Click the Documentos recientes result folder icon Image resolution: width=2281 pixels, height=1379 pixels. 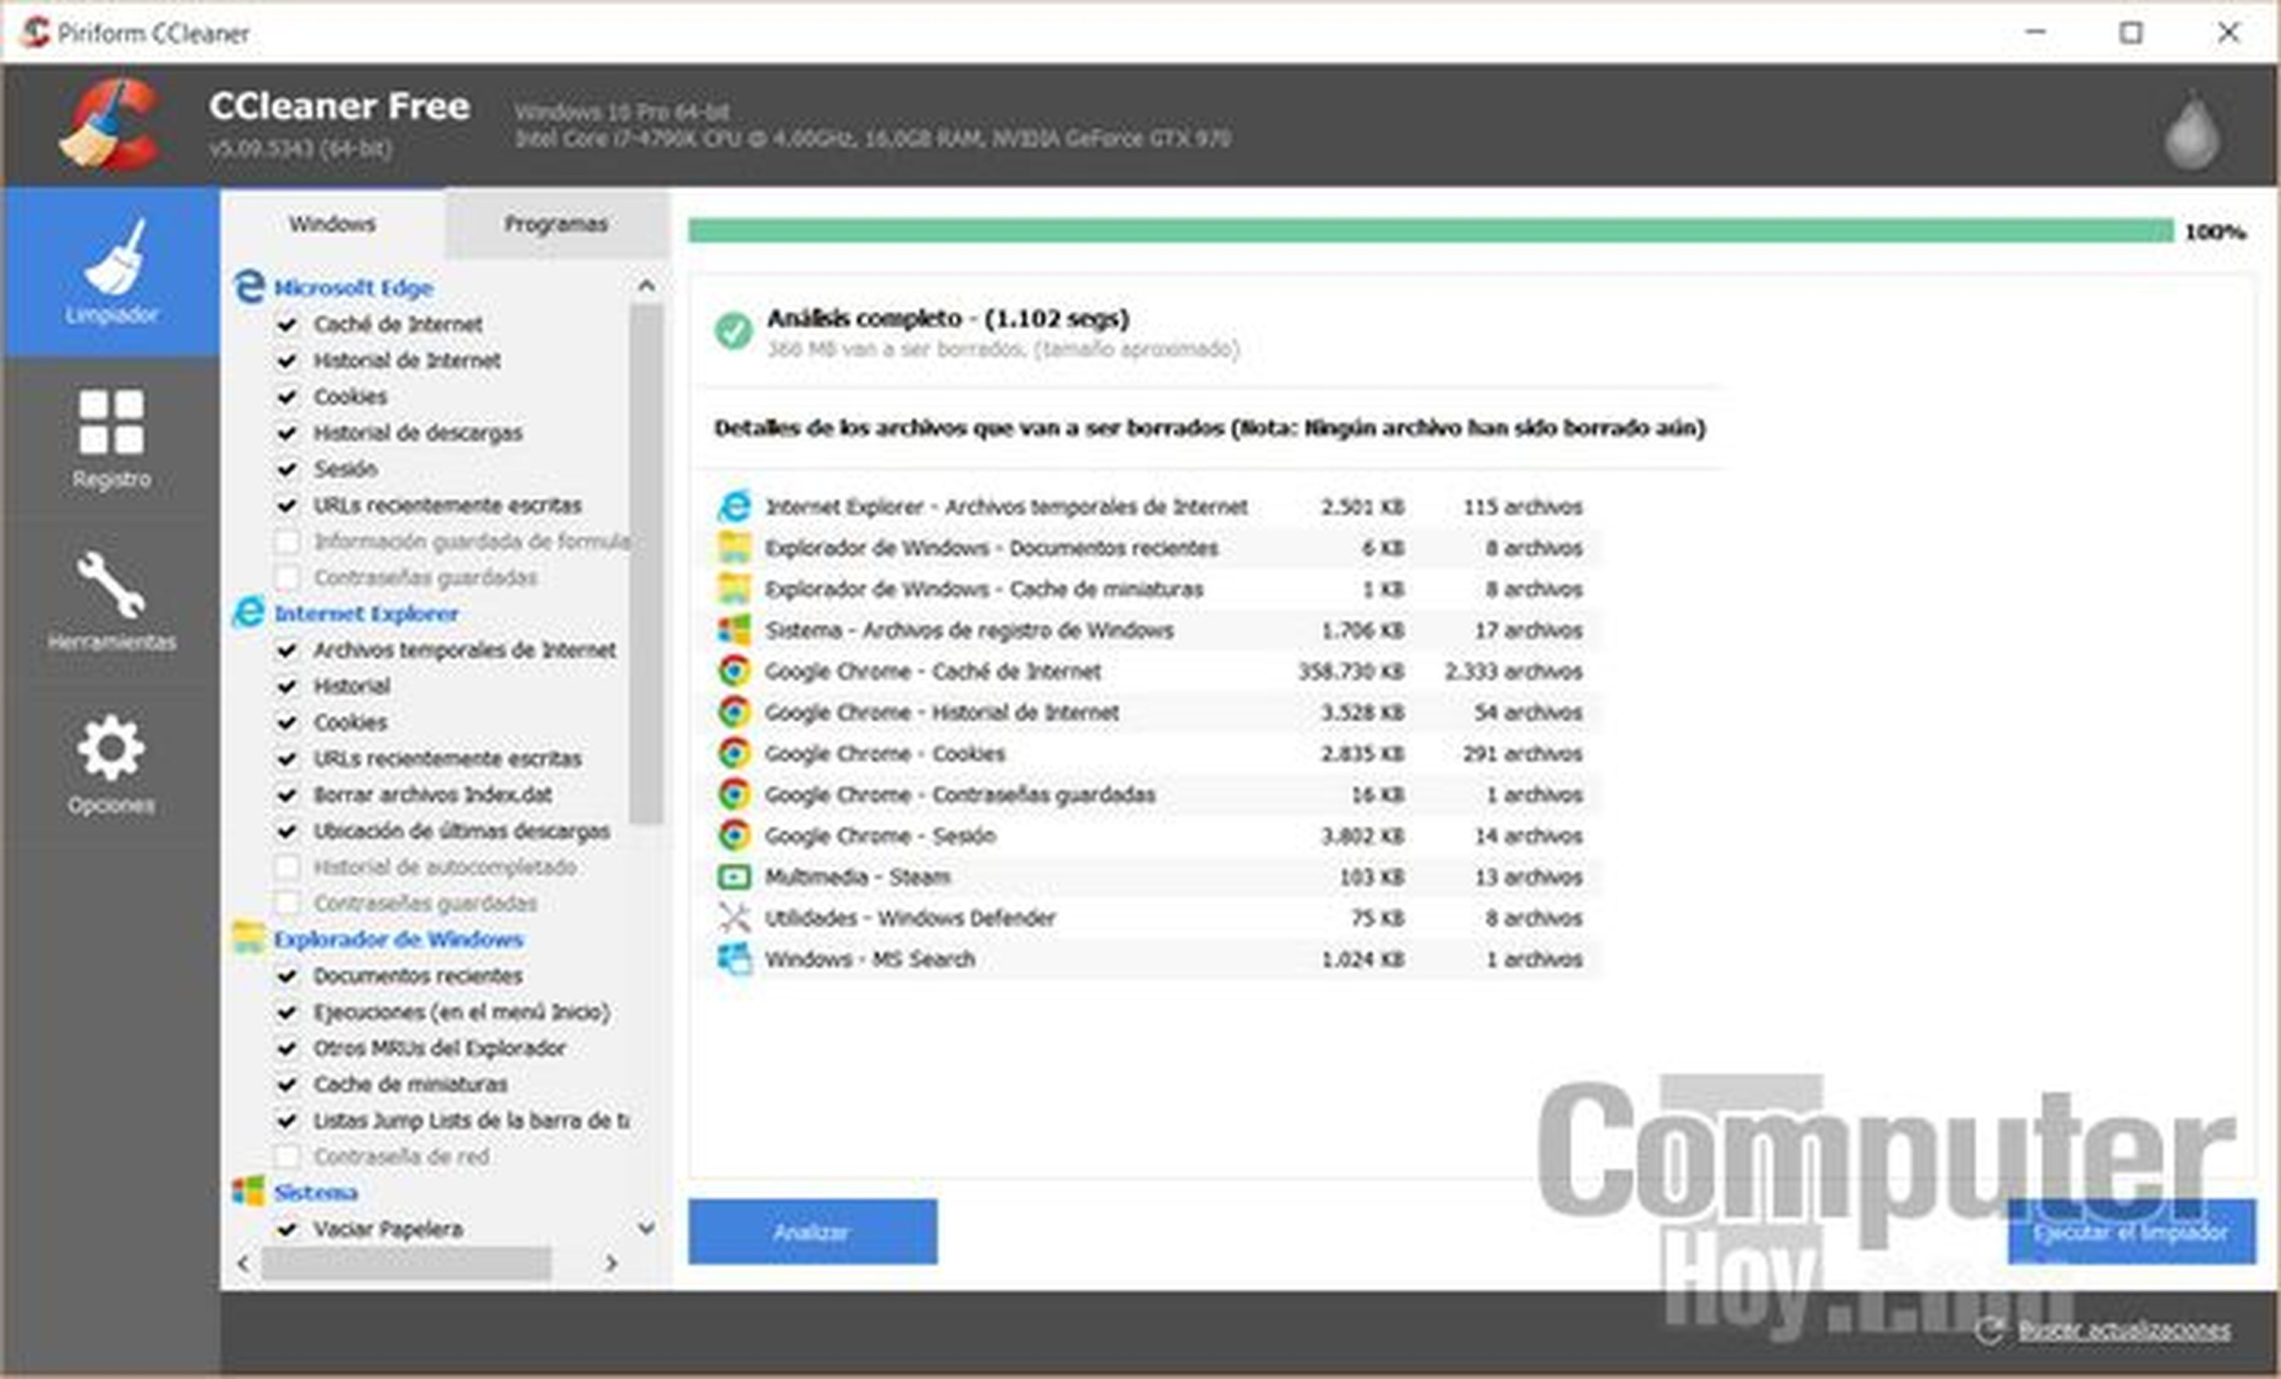point(735,547)
